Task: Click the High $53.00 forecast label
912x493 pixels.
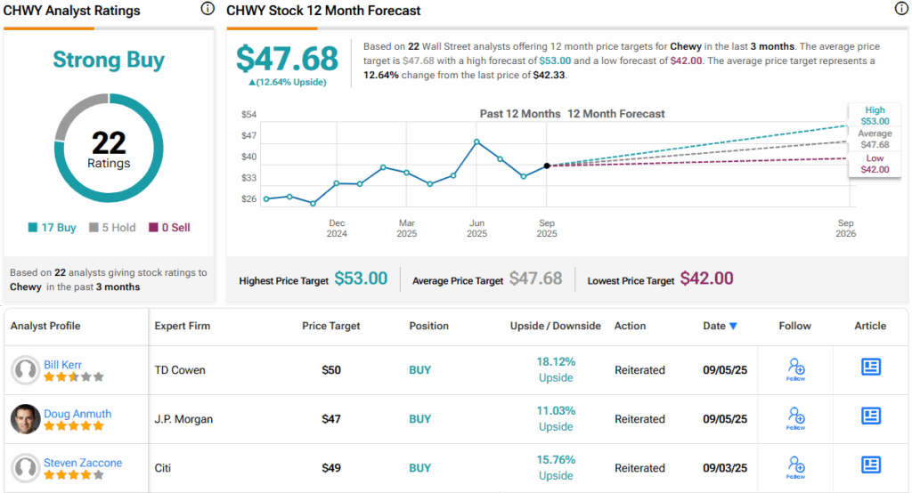Action: point(875,116)
